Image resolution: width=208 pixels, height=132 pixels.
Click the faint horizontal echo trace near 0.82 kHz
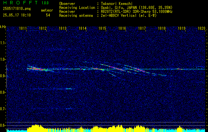[54, 89]
